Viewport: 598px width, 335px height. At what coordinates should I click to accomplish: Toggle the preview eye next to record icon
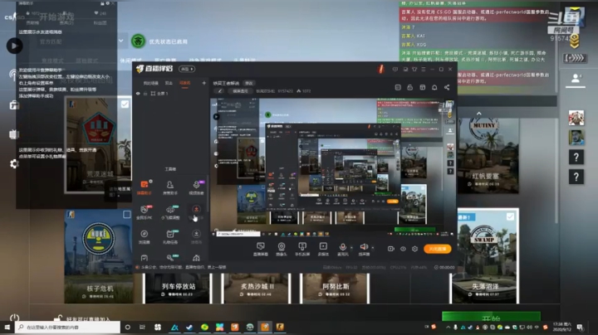403,249
